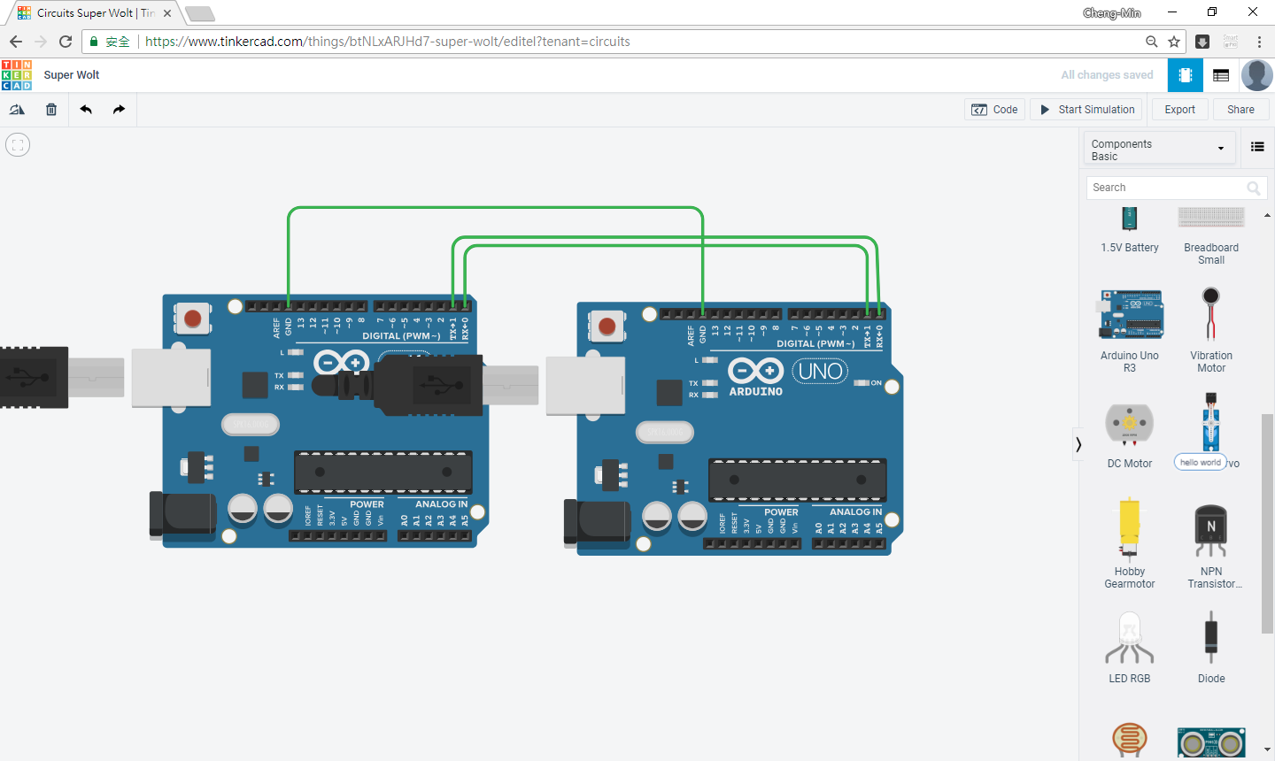
Task: Undo the last change
Action: click(85, 109)
